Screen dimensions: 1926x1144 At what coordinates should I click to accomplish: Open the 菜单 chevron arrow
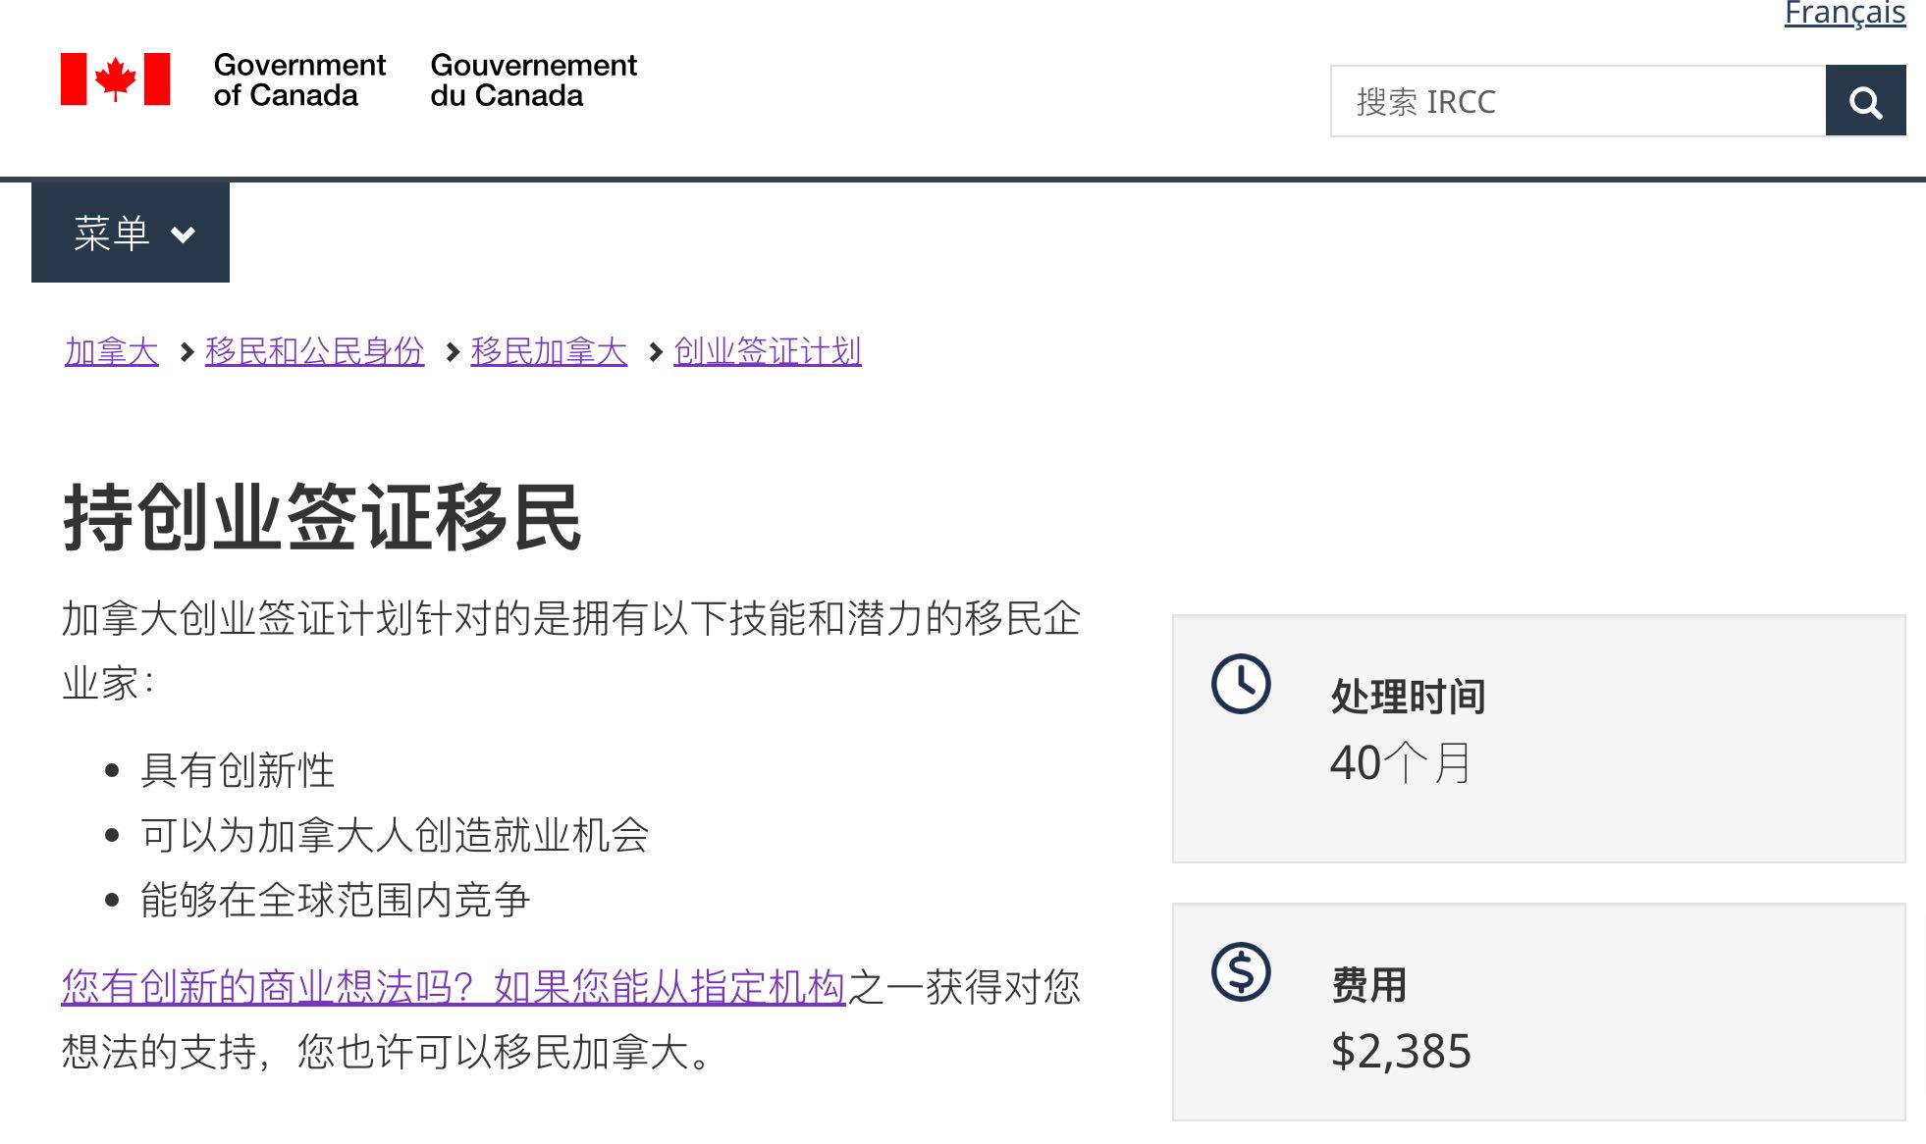181,235
